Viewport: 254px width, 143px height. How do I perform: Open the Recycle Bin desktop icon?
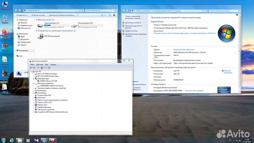point(5,19)
